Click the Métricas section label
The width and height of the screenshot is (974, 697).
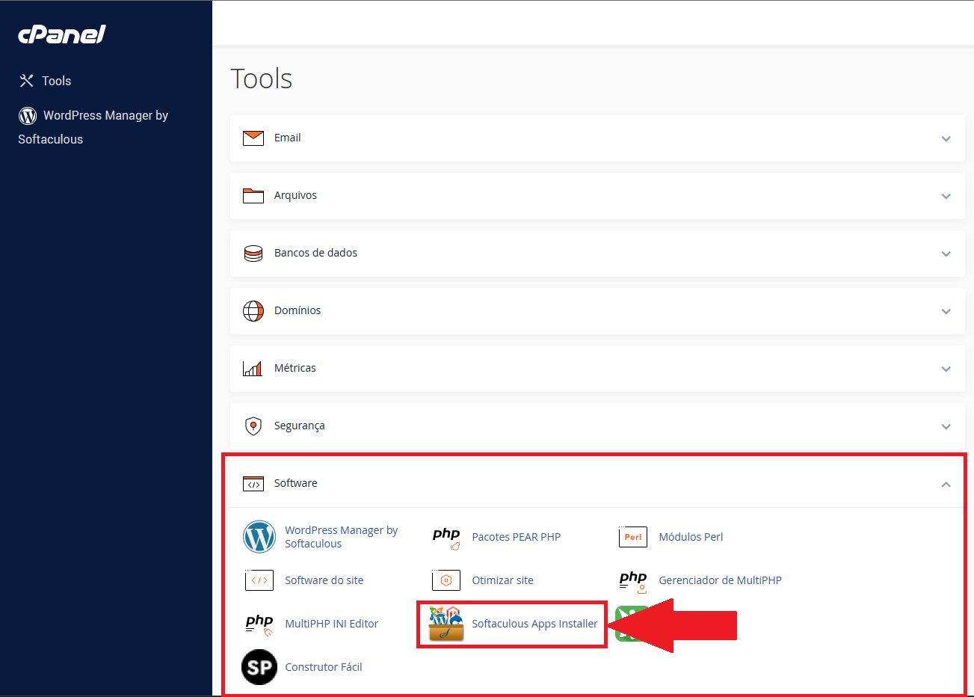(295, 368)
